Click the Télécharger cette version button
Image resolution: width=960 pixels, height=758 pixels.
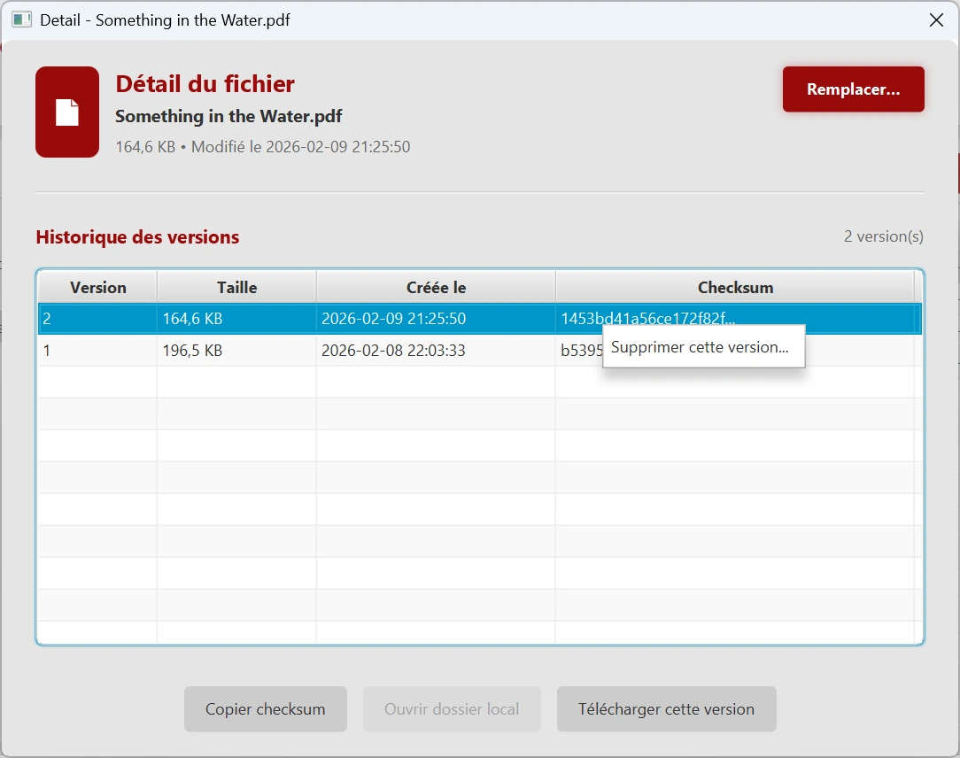coord(666,708)
